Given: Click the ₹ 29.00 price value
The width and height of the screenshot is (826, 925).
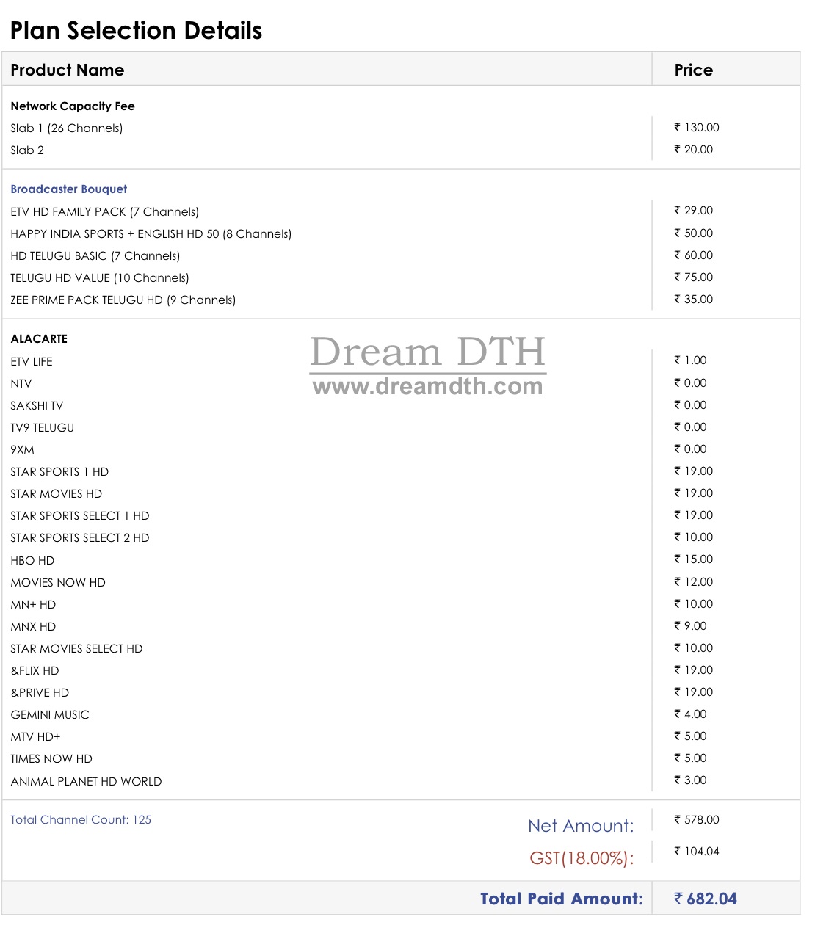Looking at the screenshot, I should tap(694, 210).
